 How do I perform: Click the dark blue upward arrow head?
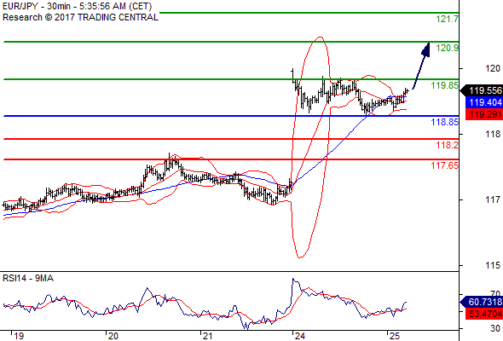coord(426,49)
